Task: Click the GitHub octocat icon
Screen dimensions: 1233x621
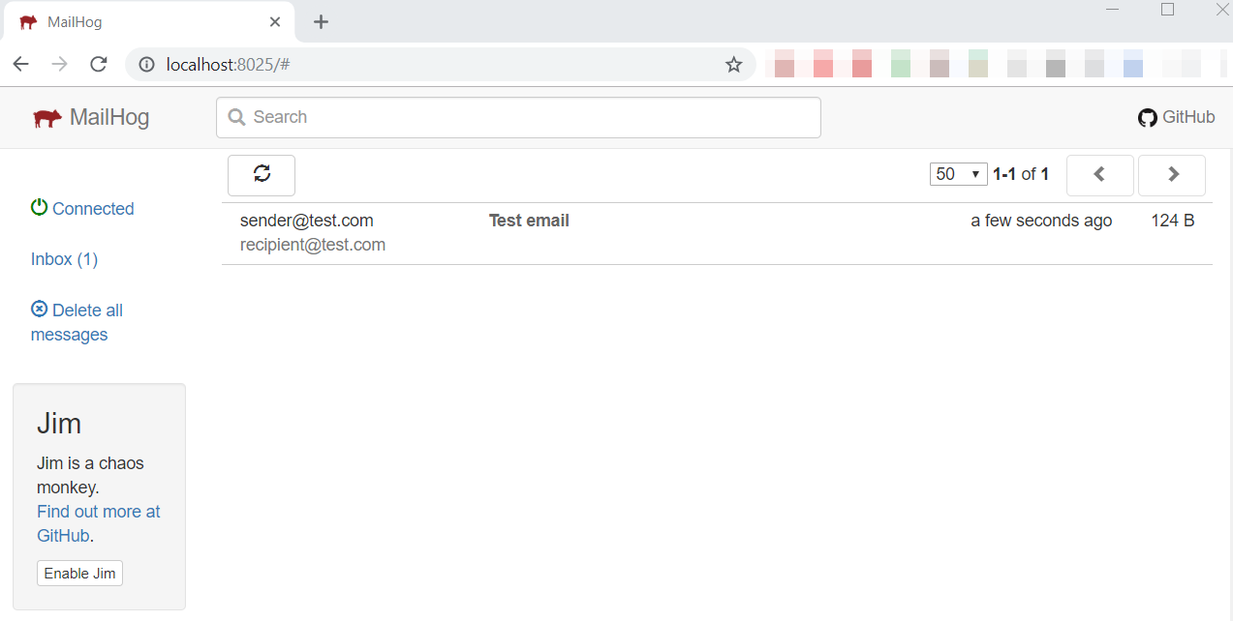Action: coord(1148,118)
